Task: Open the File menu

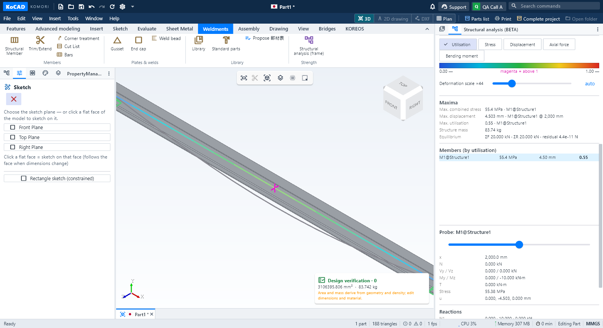Action: tap(7, 18)
